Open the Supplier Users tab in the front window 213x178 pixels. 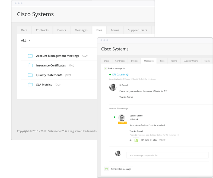[x=190, y=61]
